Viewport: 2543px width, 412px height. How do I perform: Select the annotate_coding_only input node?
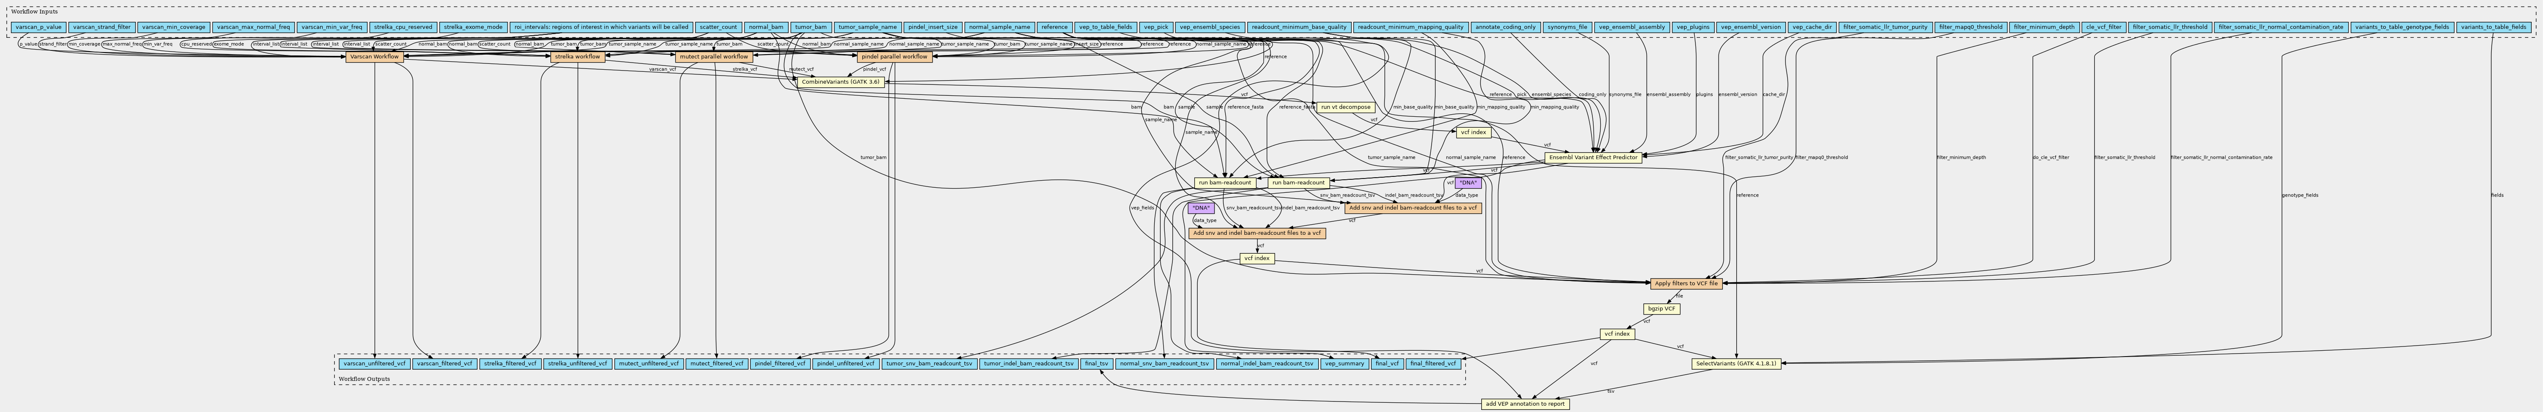(1504, 28)
